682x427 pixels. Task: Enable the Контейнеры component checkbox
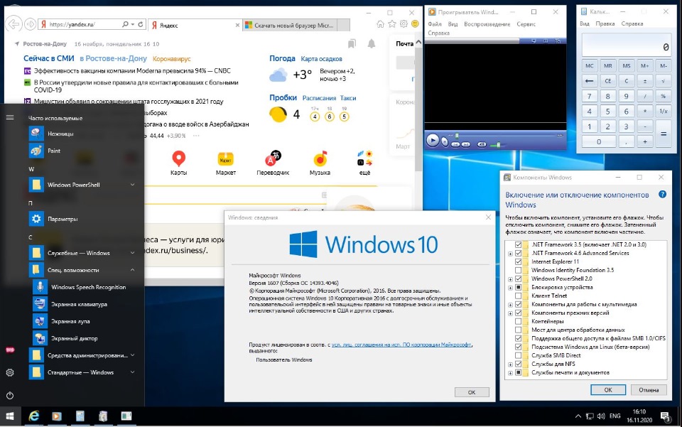coord(518,321)
